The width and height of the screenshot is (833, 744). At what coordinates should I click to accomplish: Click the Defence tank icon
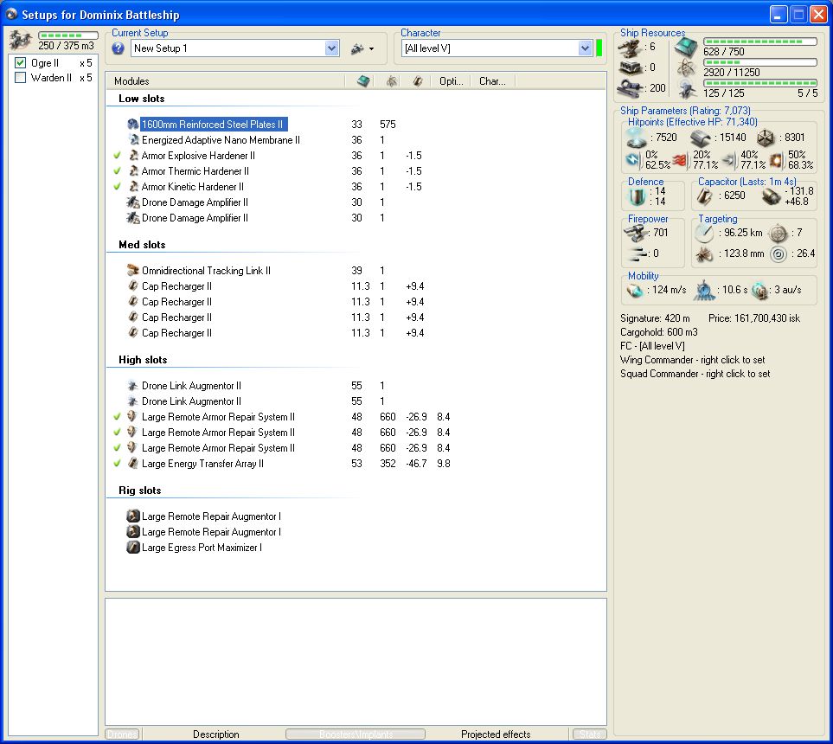tap(637, 196)
